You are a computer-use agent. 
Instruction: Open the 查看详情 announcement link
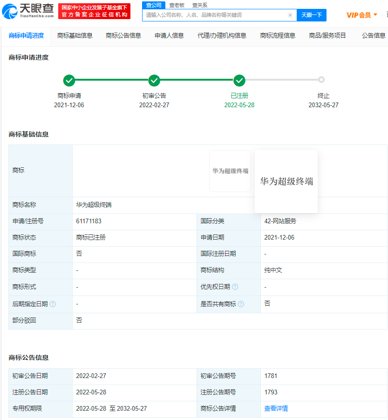pyautogui.click(x=276, y=408)
